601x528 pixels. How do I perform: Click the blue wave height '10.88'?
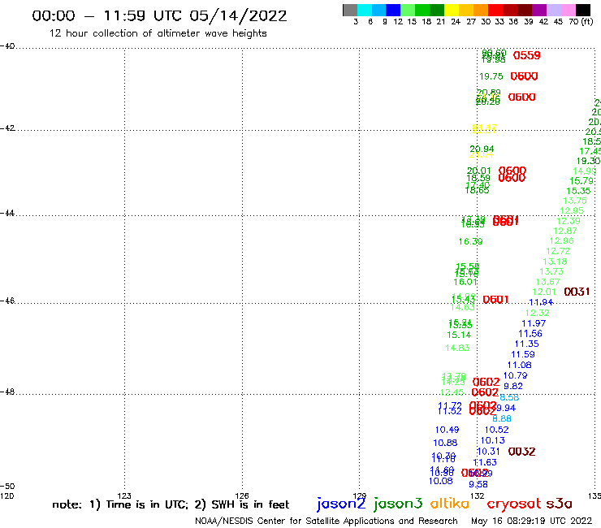click(445, 444)
